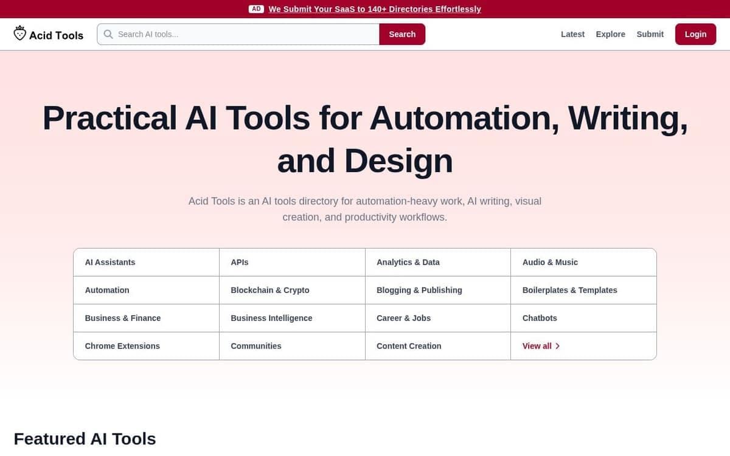Open the SaaS directories submission ad link

click(x=375, y=9)
